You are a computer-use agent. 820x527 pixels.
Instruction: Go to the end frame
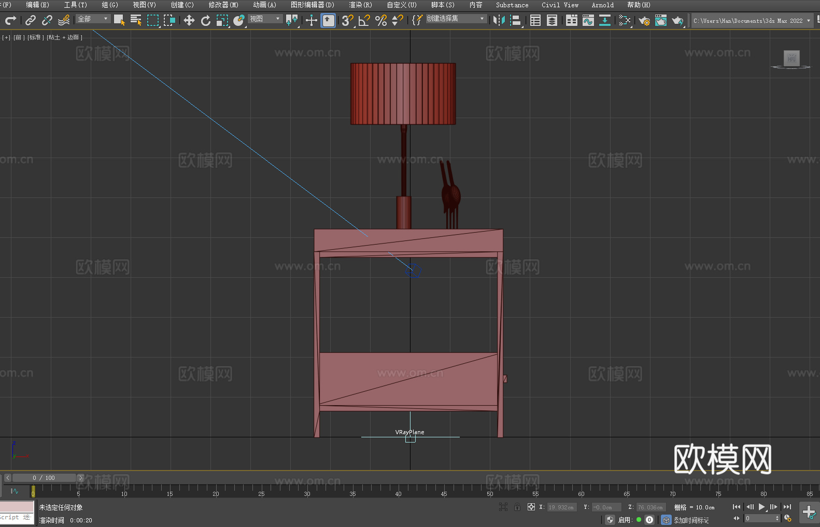787,507
